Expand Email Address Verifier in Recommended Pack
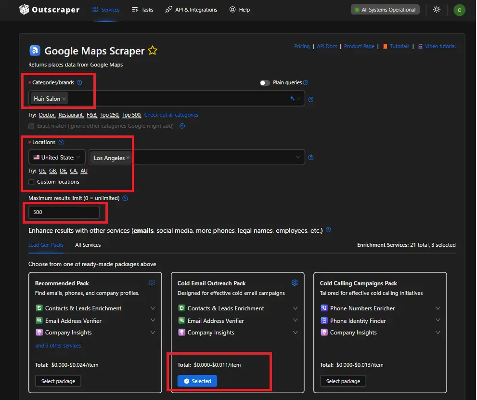The height and width of the screenshot is (400, 477). (153, 320)
